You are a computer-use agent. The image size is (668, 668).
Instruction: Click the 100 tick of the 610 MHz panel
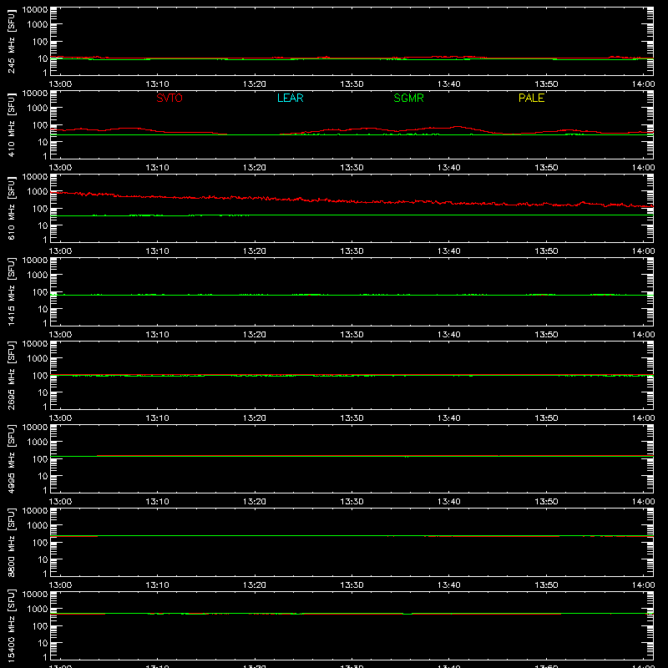40,209
